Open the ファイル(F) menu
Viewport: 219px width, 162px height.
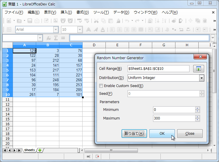pyautogui.click(x=14, y=12)
